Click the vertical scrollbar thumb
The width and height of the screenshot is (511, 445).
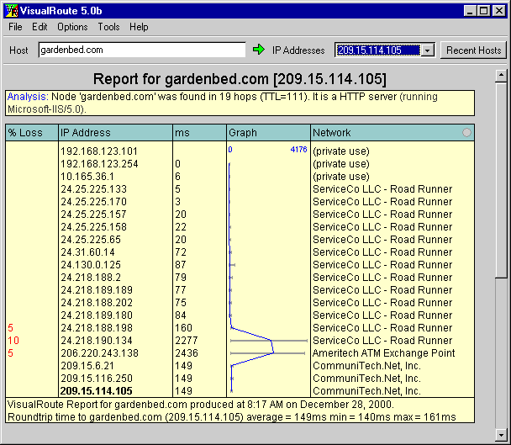tap(501, 180)
